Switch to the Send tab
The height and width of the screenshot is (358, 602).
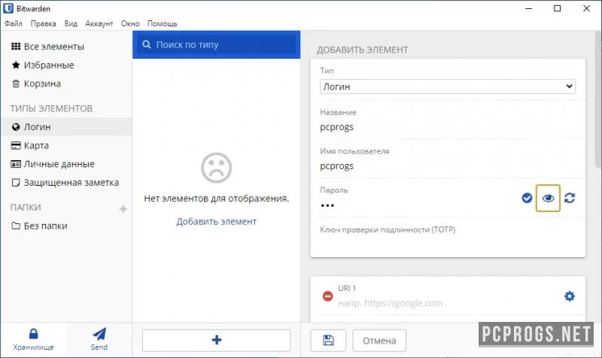(99, 340)
